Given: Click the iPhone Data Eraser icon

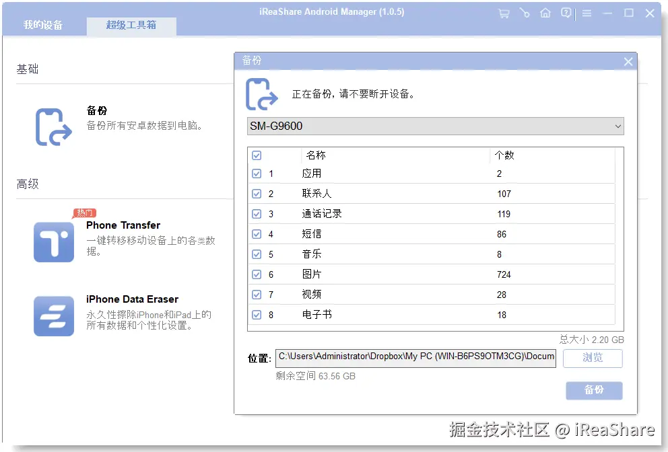Looking at the screenshot, I should tap(53, 315).
